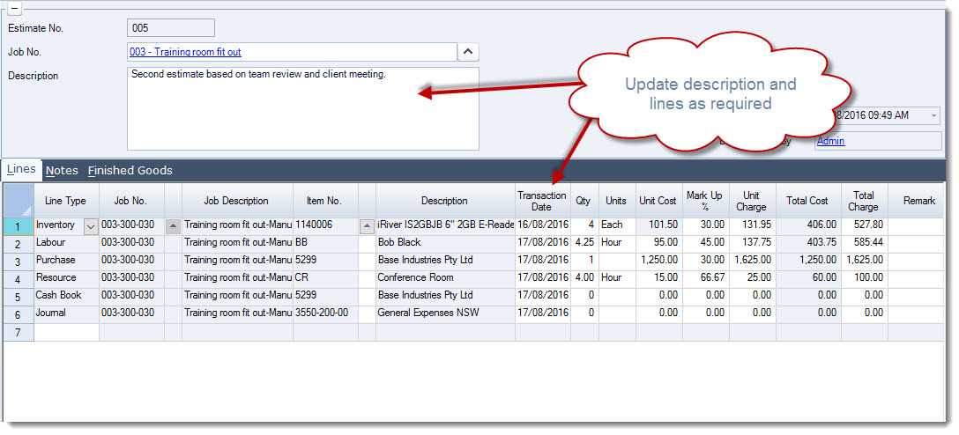959x435 pixels.
Task: Click item number 3550-200-00 cell
Action: [325, 313]
